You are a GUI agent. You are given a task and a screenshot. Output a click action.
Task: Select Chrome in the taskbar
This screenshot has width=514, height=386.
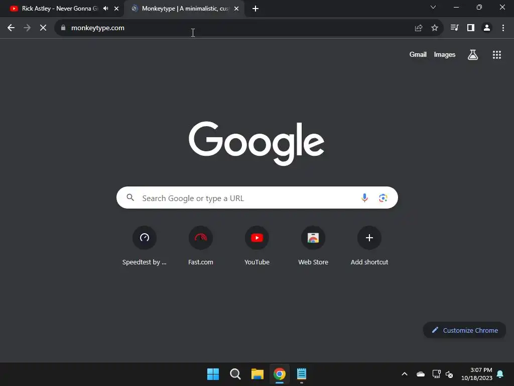280,374
